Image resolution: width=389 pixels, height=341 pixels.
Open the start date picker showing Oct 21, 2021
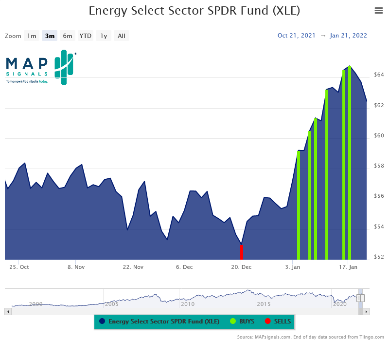(x=297, y=35)
